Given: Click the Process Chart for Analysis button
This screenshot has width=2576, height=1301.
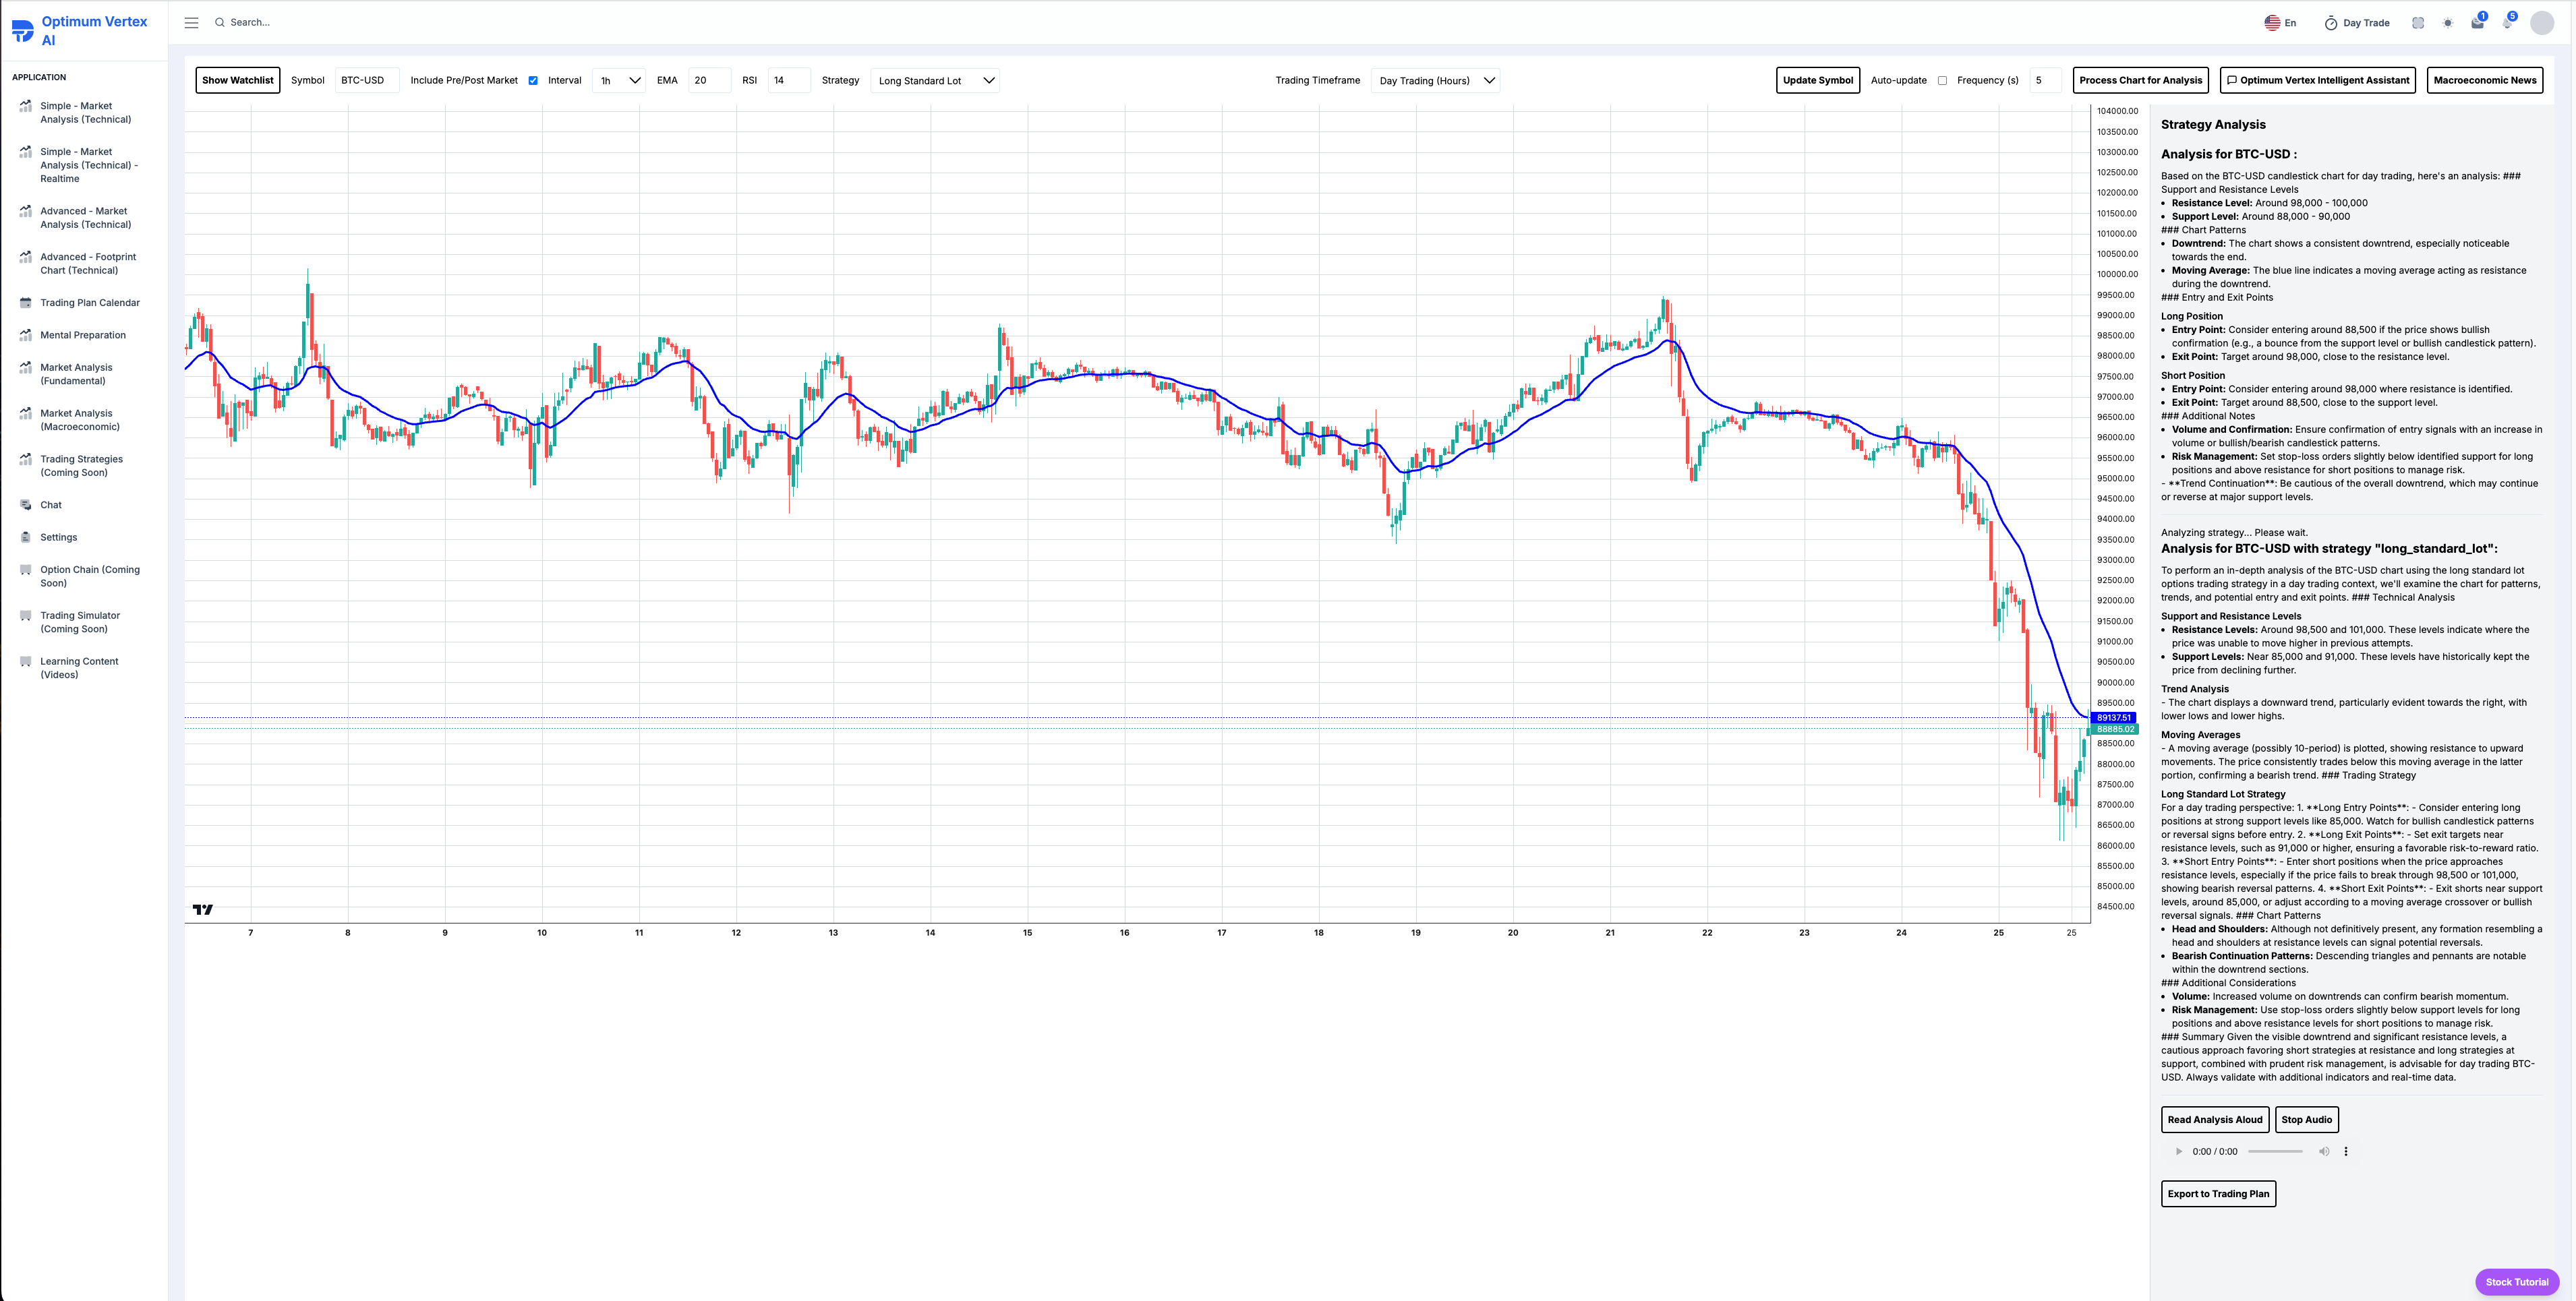Looking at the screenshot, I should point(2140,80).
